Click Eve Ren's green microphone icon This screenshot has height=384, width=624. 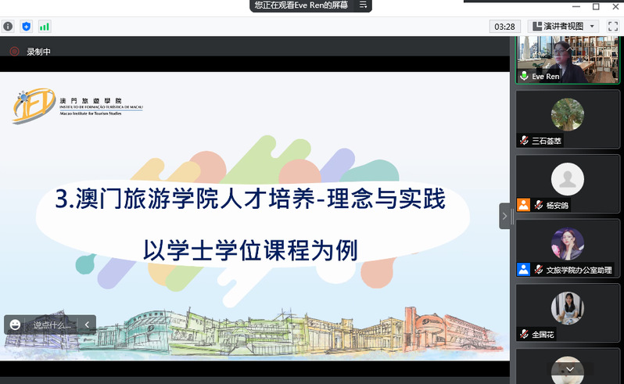[x=524, y=77]
